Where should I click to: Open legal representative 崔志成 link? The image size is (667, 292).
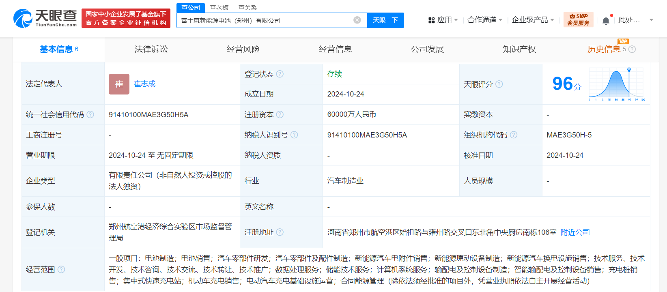[145, 84]
